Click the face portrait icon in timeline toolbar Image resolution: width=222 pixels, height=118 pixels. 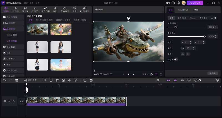[x=85, y=80]
